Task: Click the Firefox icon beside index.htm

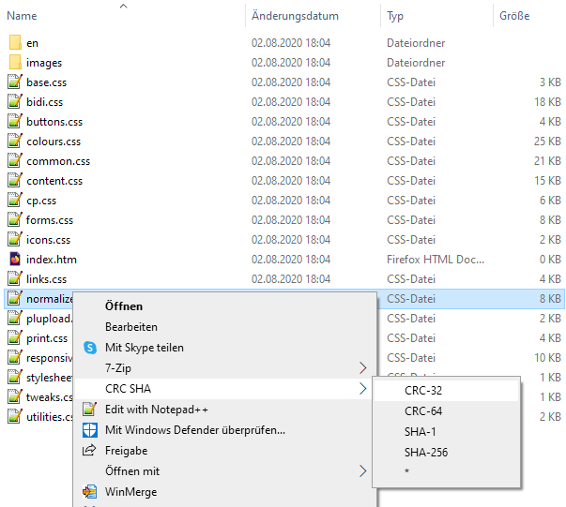Action: 14,260
